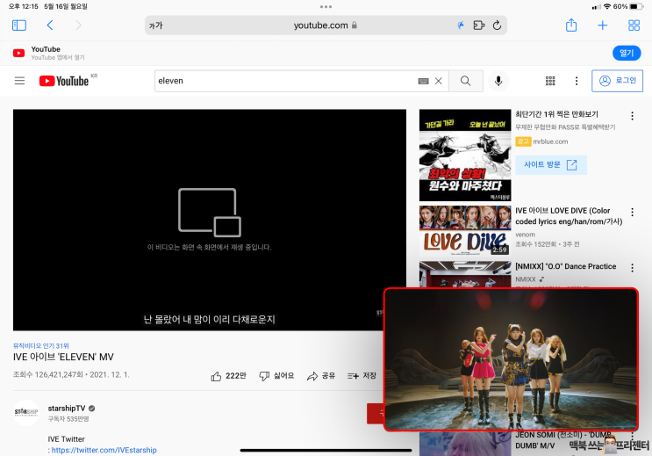Open options menu for the mrblue ad
Viewport: 652px width, 456px height.
[632, 116]
